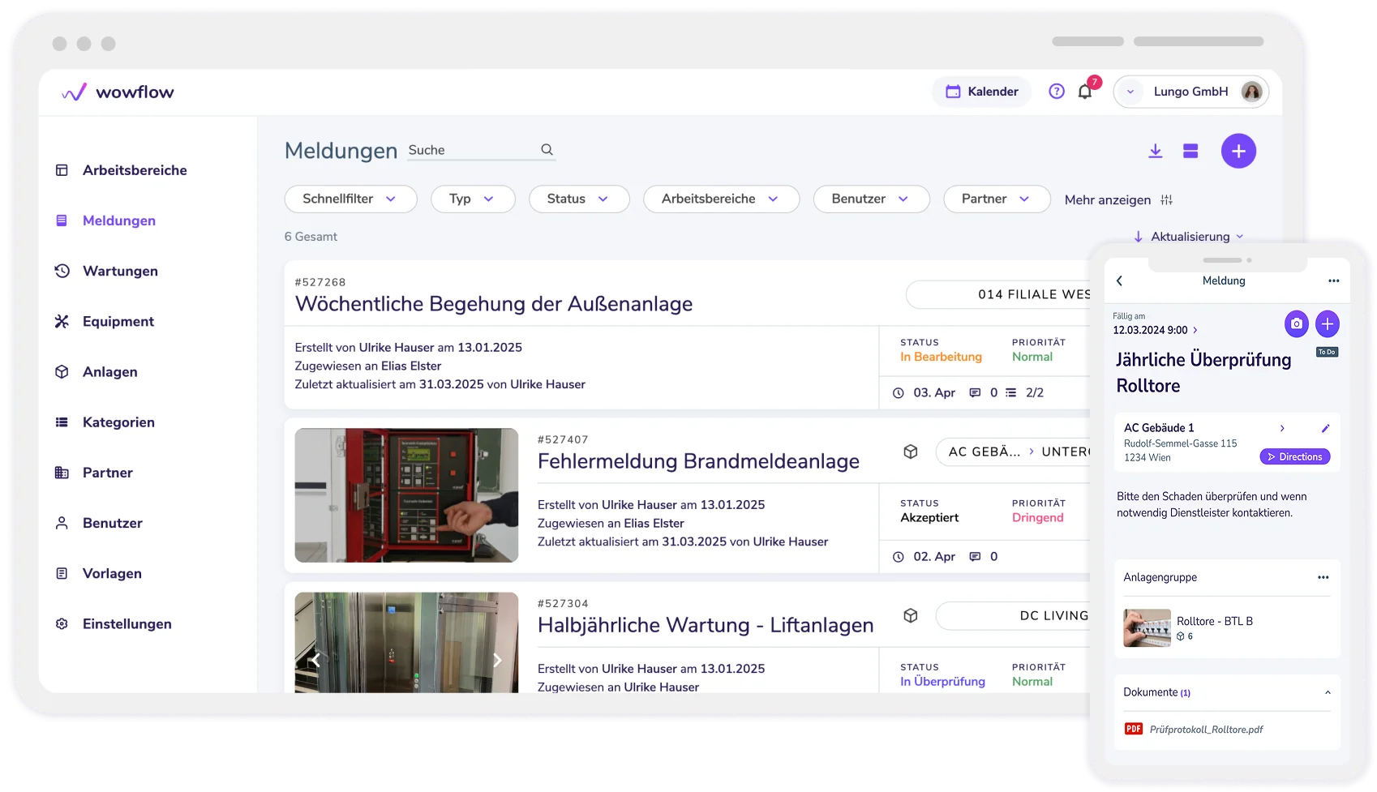This screenshot has height=792, width=1377.
Task: Open Benutzer in sidebar
Action: pos(99,523)
